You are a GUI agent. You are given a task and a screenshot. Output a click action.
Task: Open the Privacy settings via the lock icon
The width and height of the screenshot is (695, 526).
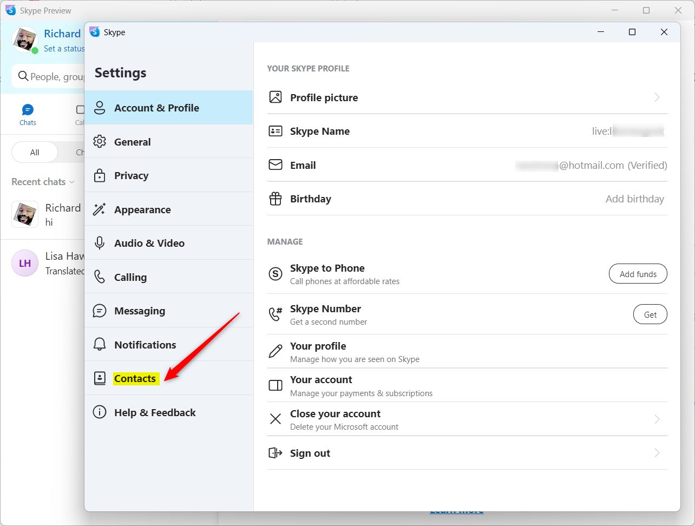100,175
